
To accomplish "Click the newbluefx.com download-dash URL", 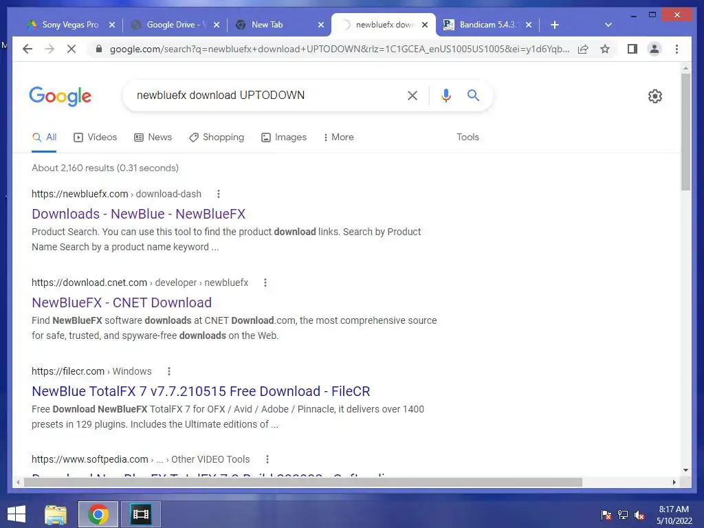I will [116, 194].
